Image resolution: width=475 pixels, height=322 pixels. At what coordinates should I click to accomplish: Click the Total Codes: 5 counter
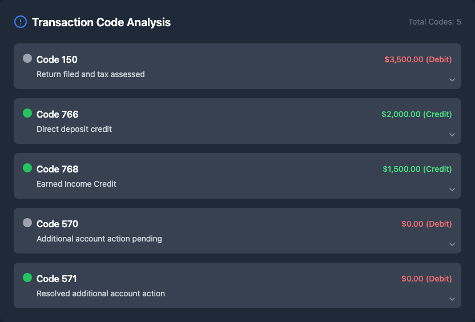pyautogui.click(x=434, y=22)
